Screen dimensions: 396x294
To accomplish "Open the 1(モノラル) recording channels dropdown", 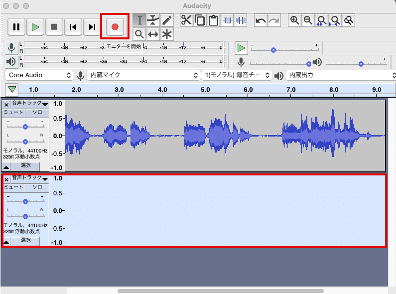I will pos(237,75).
